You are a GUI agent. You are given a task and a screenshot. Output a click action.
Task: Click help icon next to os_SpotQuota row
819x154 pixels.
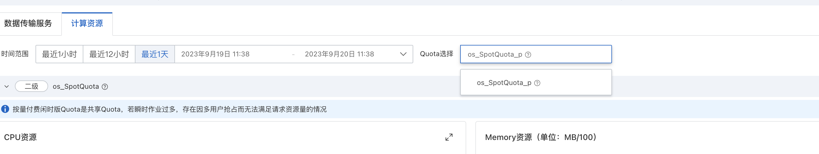[105, 87]
